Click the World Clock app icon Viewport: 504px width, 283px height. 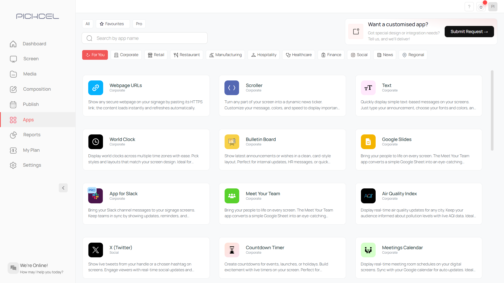(96, 142)
